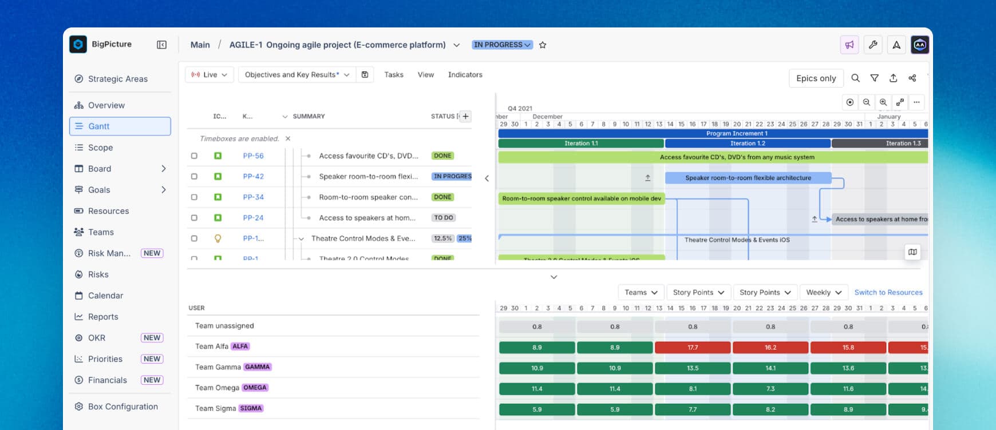
Task: Expand the Goals sidebar submenu
Action: click(x=164, y=190)
